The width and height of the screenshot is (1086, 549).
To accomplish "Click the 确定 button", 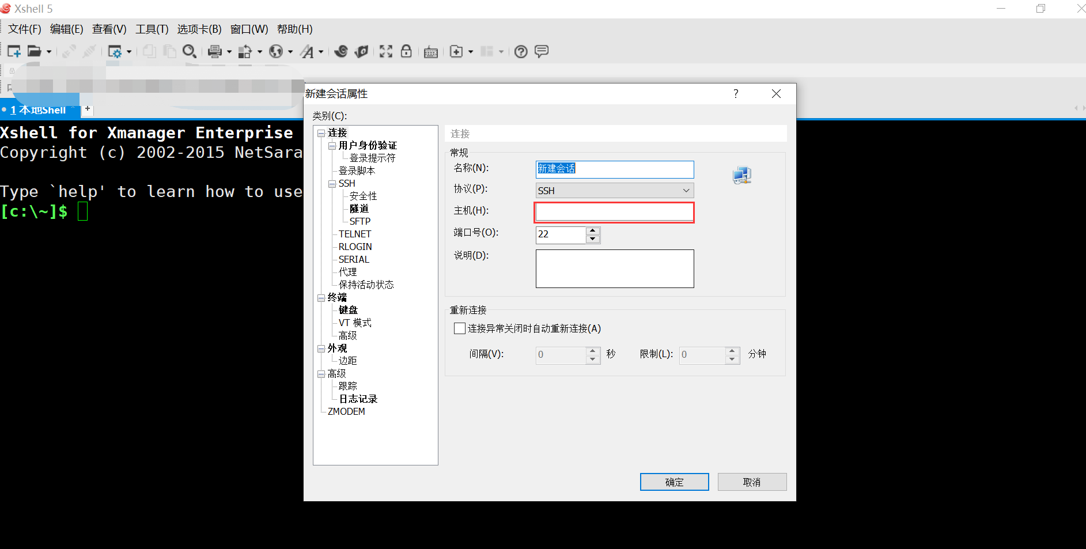I will pyautogui.click(x=674, y=482).
